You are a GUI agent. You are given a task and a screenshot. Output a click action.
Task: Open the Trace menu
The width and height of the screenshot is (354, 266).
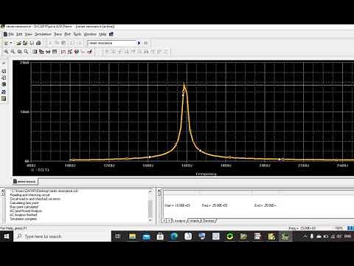58,34
